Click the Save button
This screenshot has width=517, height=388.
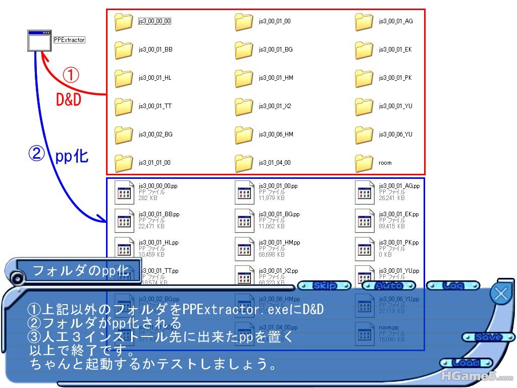point(488,337)
